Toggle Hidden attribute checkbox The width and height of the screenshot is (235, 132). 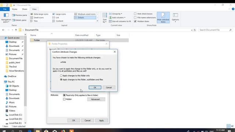pos(64,99)
